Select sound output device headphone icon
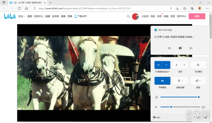The image size is (212, 123). [x=204, y=107]
